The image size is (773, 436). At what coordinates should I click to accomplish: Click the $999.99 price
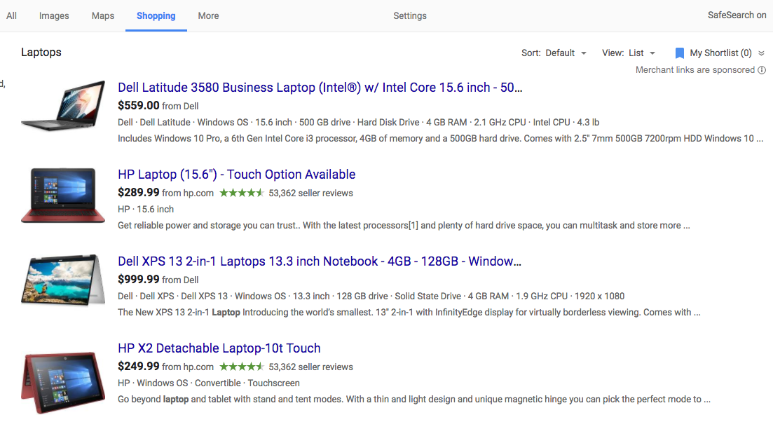pyautogui.click(x=139, y=279)
